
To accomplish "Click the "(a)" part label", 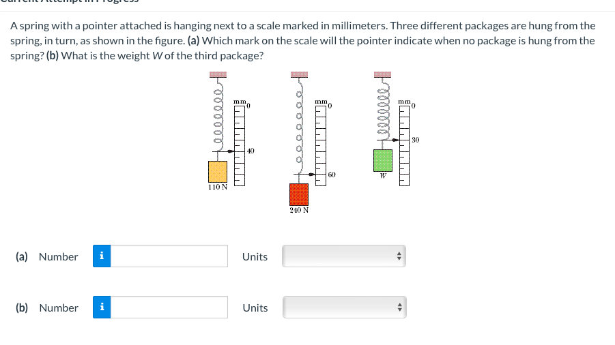I will coord(22,256).
